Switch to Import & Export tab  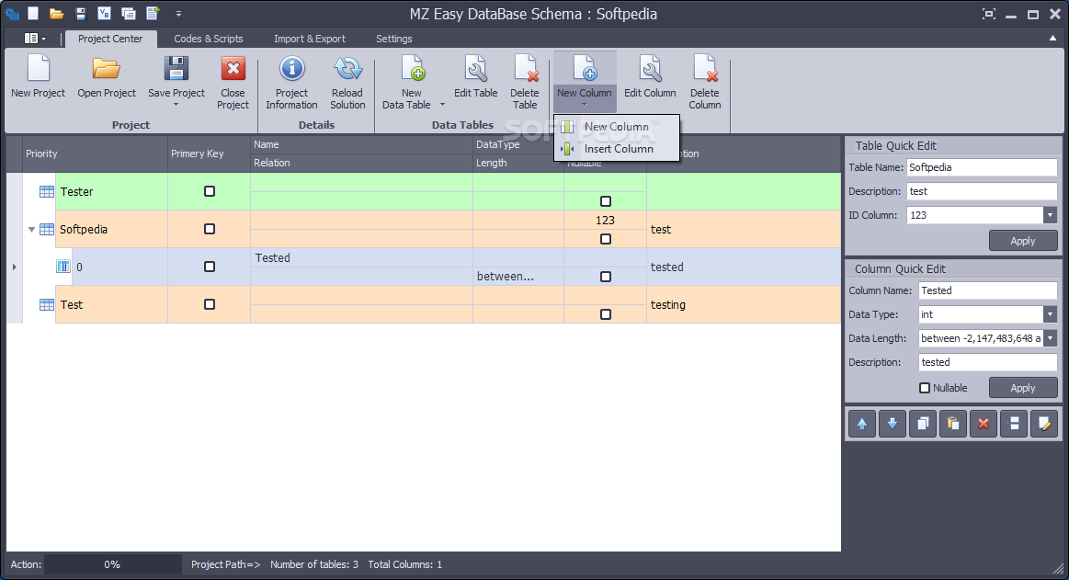(x=310, y=39)
